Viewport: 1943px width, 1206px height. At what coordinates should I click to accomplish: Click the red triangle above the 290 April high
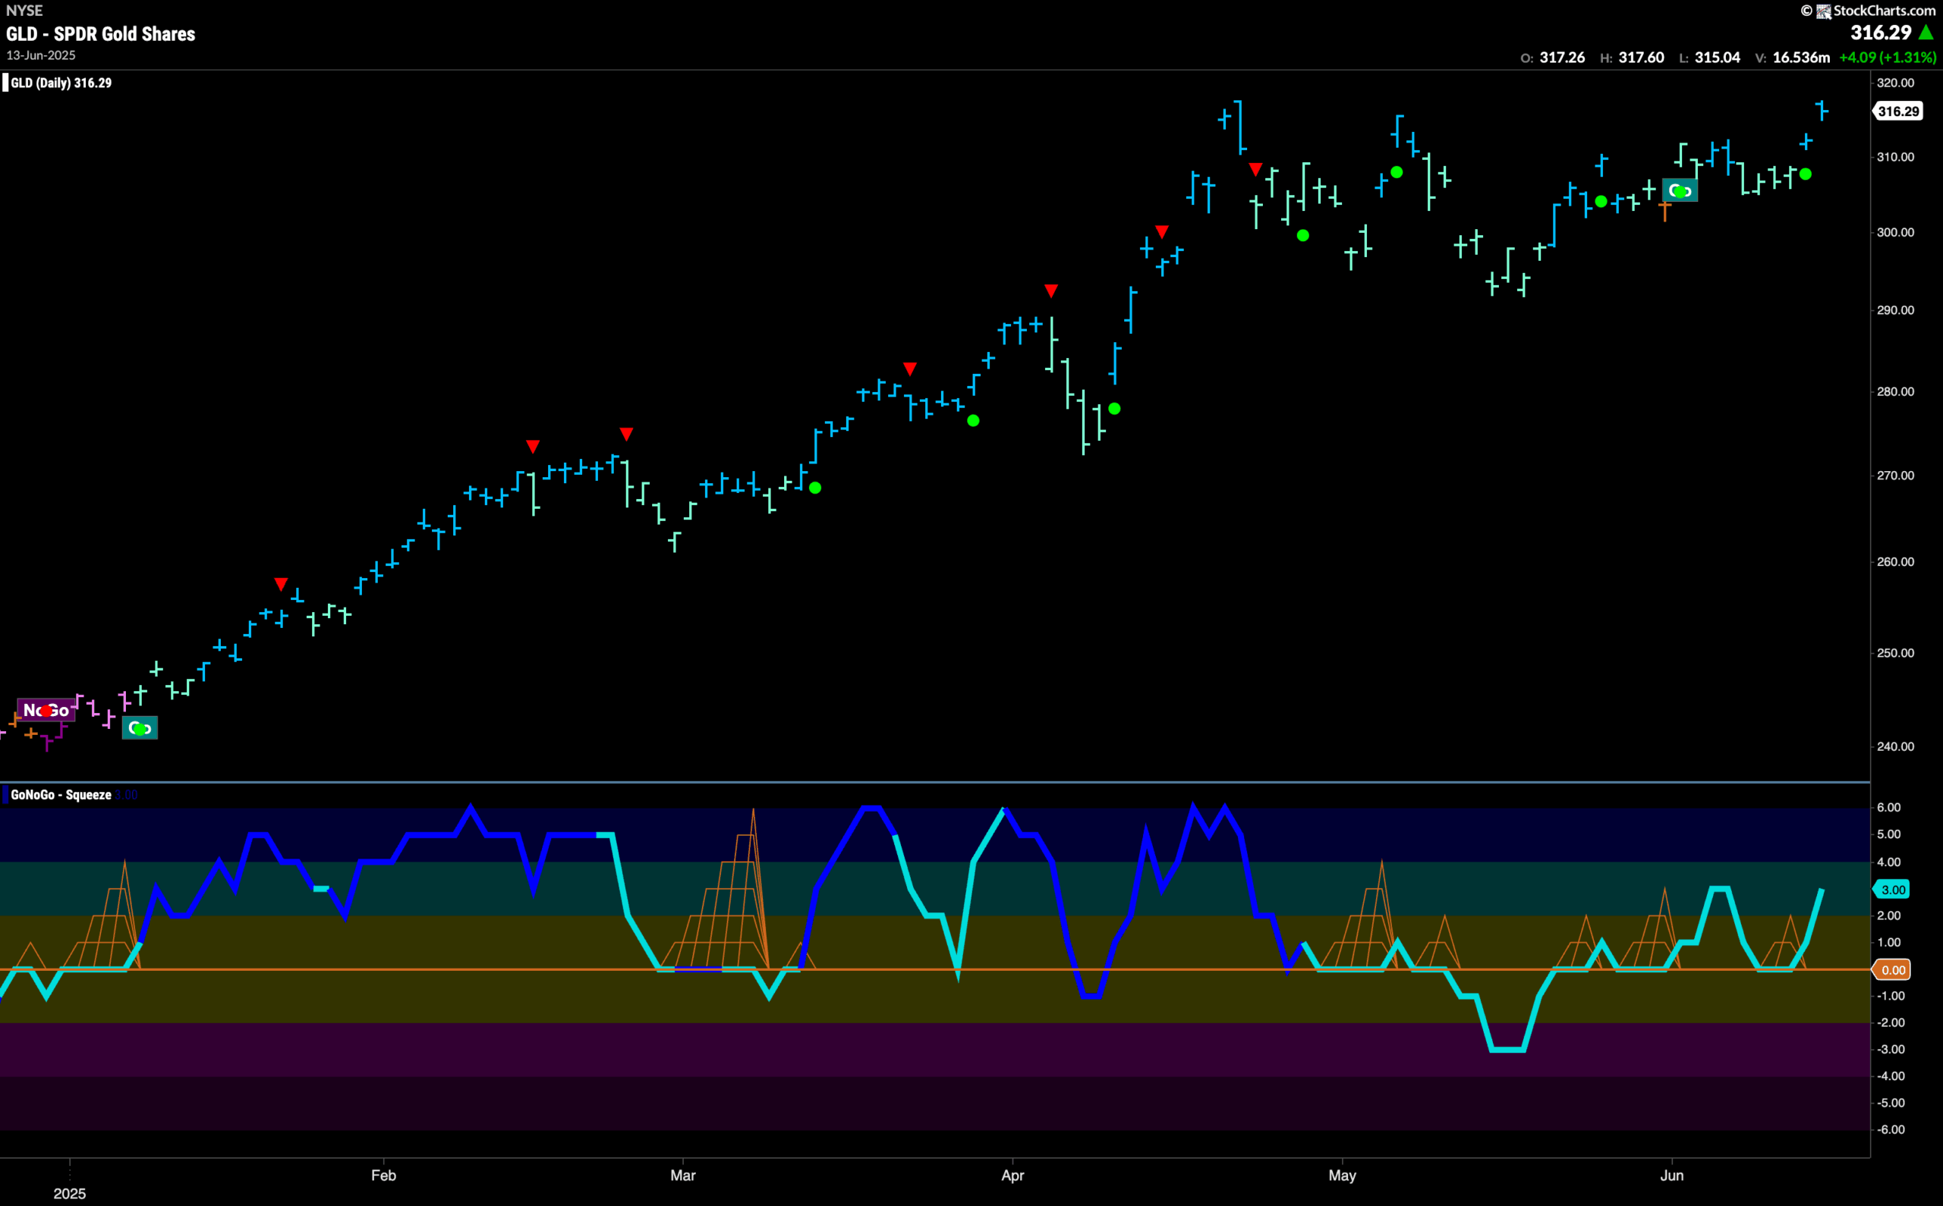coord(1051,291)
